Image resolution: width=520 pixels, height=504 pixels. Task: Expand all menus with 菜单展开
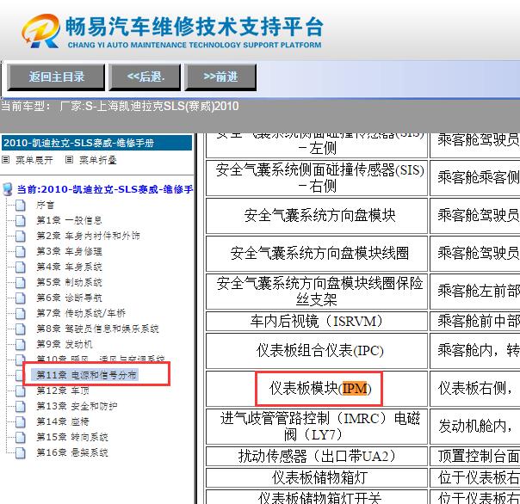coord(34,160)
